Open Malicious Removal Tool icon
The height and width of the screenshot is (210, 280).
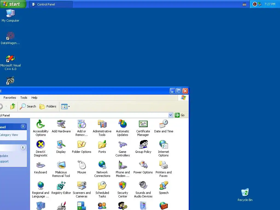[x=61, y=169]
